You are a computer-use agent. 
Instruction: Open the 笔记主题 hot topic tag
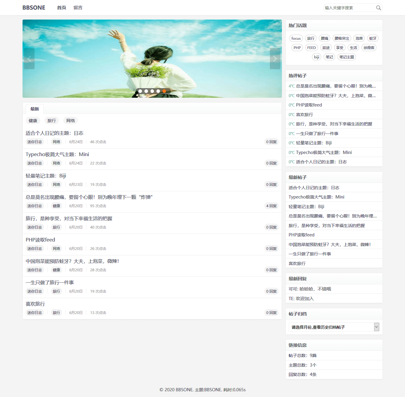pos(347,57)
